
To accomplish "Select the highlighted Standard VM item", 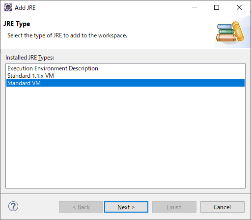I will [125, 83].
